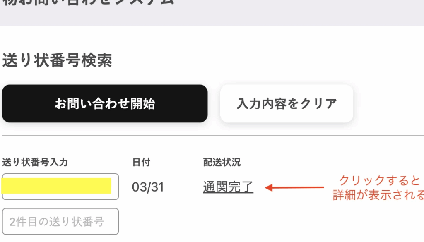This screenshot has width=424, height=242.
Task: Click the gray header band at top
Action: 290,14
